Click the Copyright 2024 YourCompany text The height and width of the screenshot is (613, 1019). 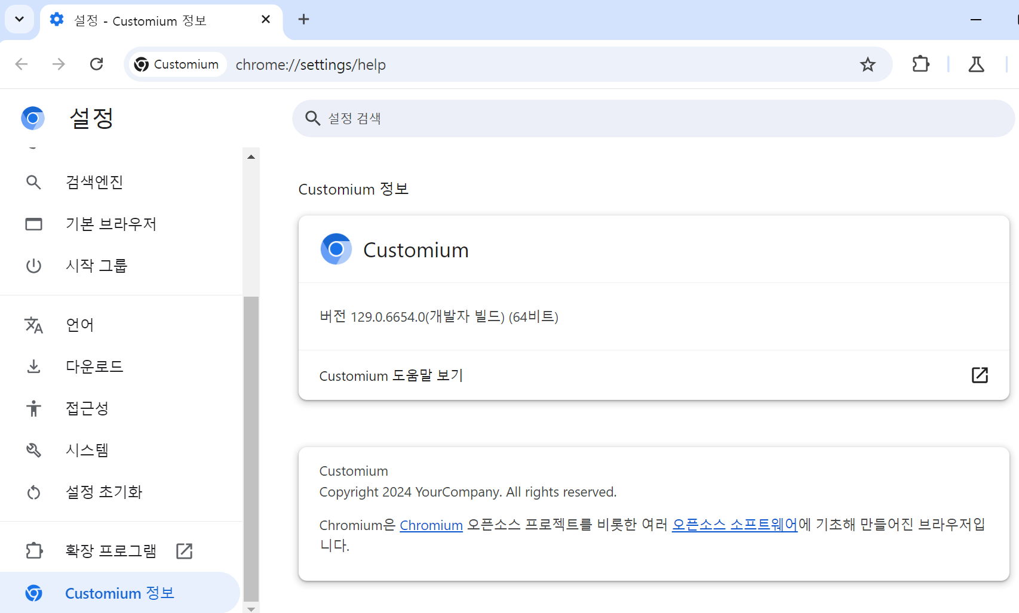pos(468,492)
